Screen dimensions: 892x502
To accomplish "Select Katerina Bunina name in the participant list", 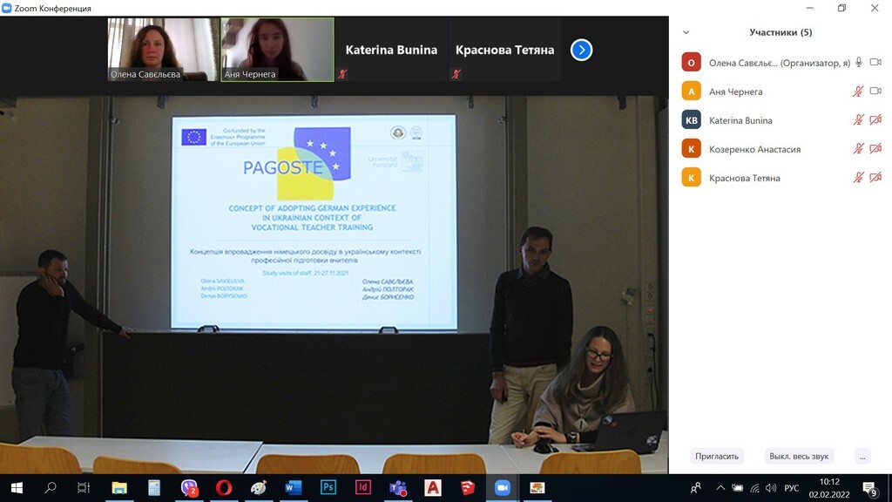I will tap(740, 120).
